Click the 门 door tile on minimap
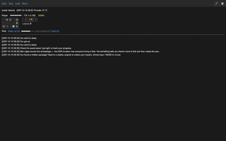Viewport: 226px width, 141px height. point(7,26)
